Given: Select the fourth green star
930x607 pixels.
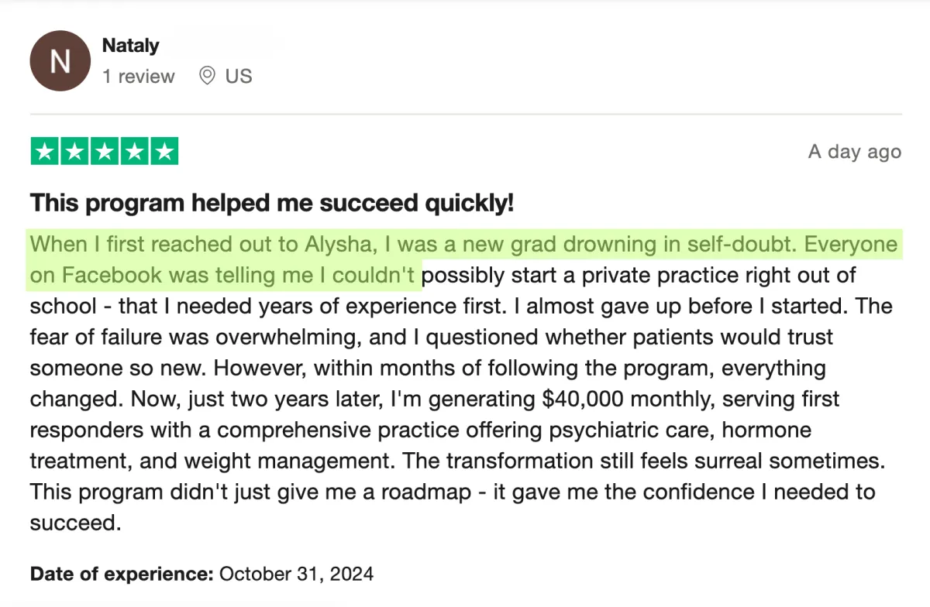Looking at the screenshot, I should (134, 151).
